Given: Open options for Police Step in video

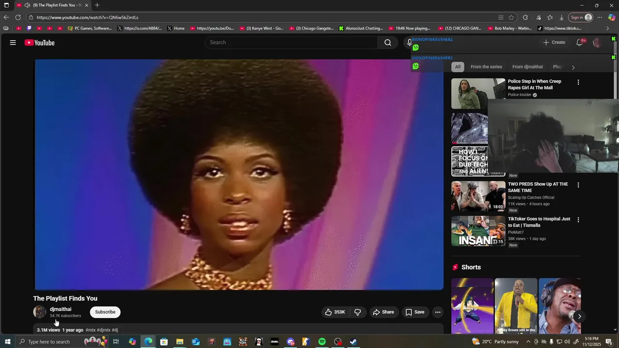Looking at the screenshot, I should coord(578,83).
